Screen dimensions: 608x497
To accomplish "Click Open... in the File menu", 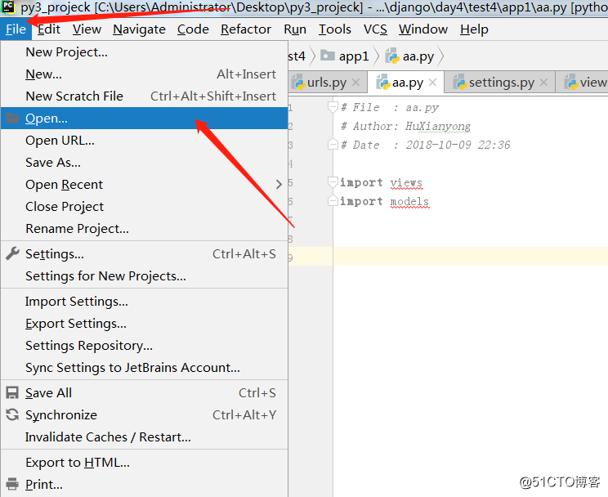I will click(145, 119).
